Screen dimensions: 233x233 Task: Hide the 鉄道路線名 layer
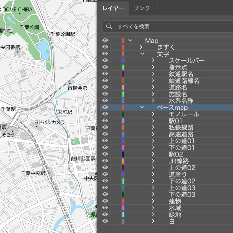[x=105, y=80]
